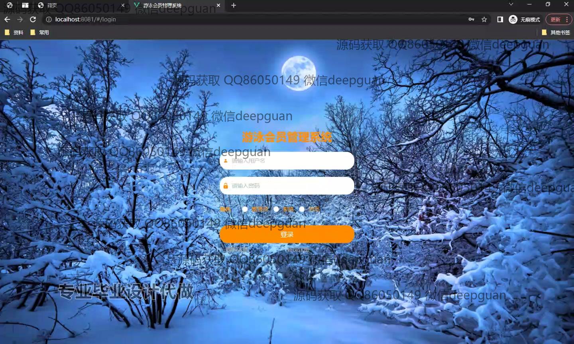The height and width of the screenshot is (344, 574).
Task: Open the 资料 bookmarks folder
Action: 14,32
